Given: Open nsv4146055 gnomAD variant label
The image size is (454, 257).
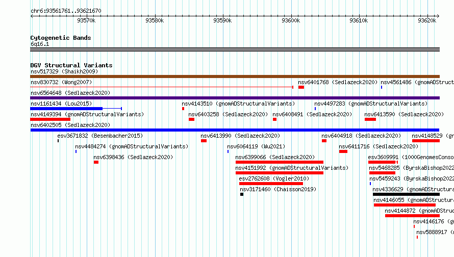Looking at the screenshot, I should pos(414,200).
